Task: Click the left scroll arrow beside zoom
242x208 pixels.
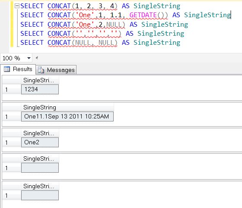Action: 37,58
